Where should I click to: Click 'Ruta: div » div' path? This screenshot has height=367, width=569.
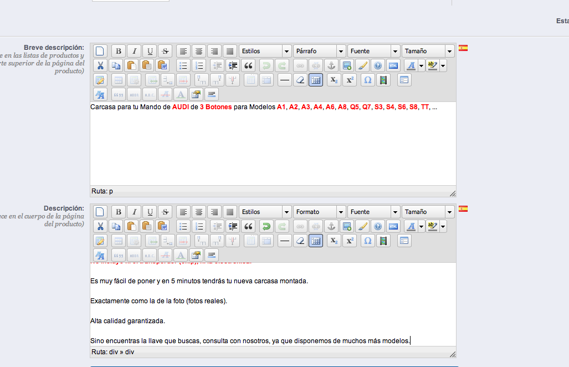click(x=113, y=351)
